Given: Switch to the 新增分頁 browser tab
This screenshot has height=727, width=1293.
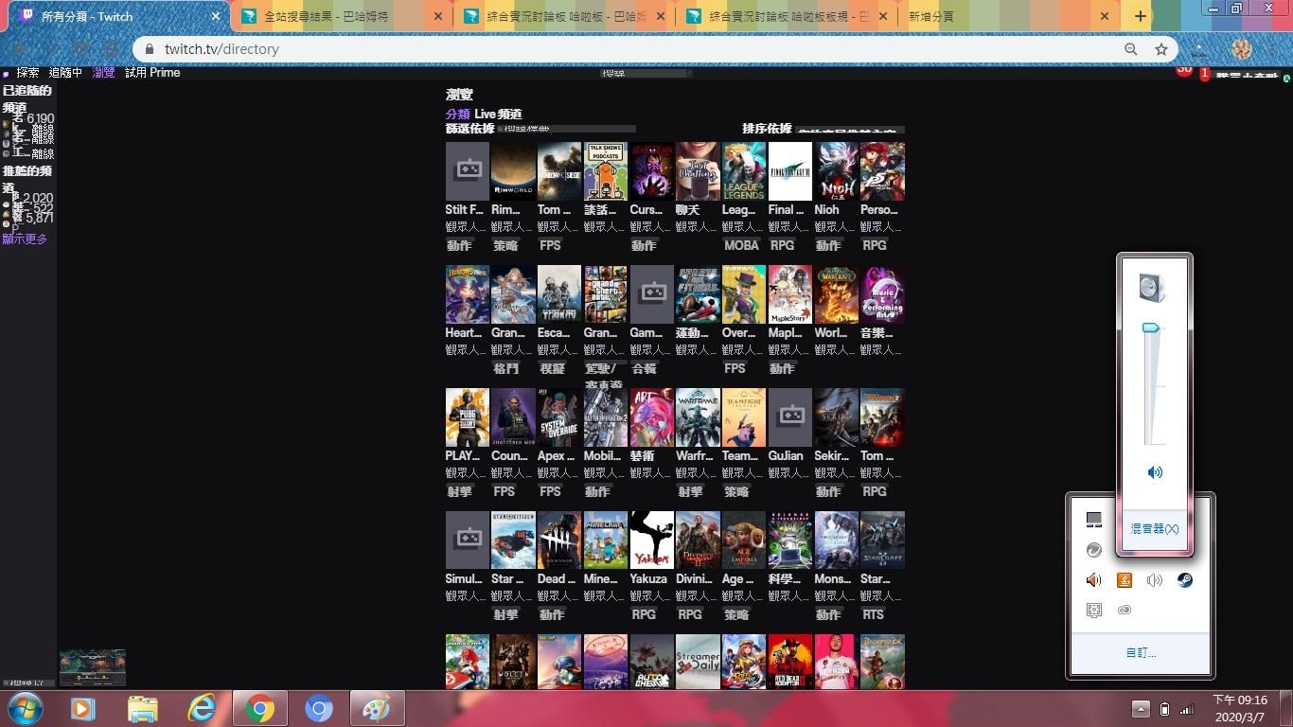Looking at the screenshot, I should click(x=1008, y=16).
